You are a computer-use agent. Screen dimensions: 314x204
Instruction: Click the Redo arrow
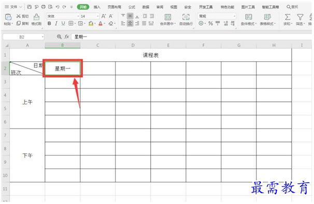[x=64, y=7]
